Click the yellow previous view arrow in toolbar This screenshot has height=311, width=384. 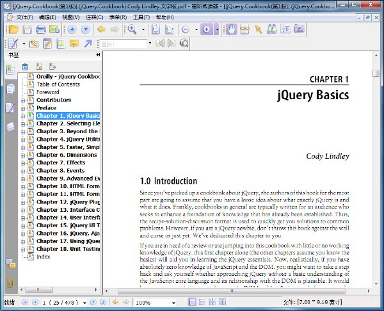[101, 29]
